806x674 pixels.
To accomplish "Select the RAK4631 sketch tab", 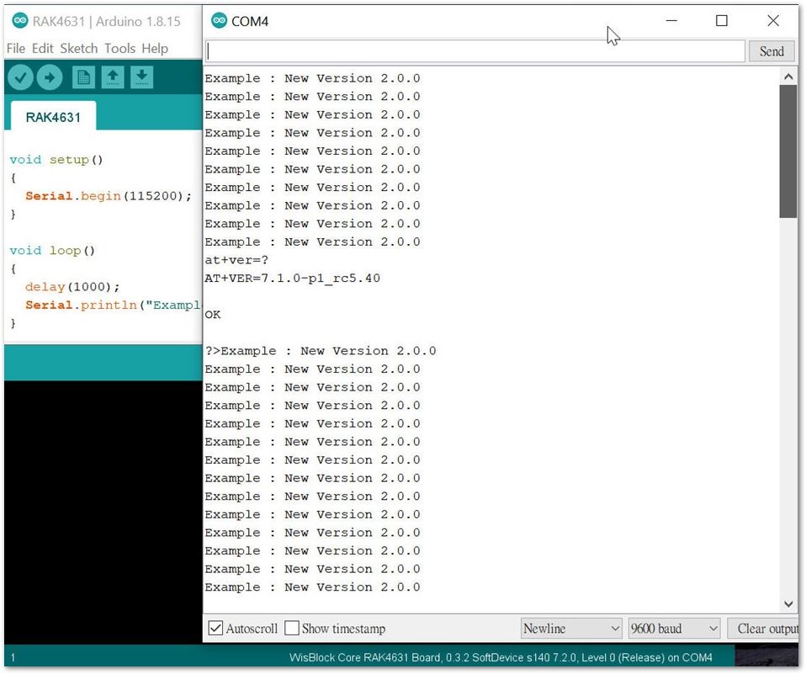I will click(x=53, y=117).
